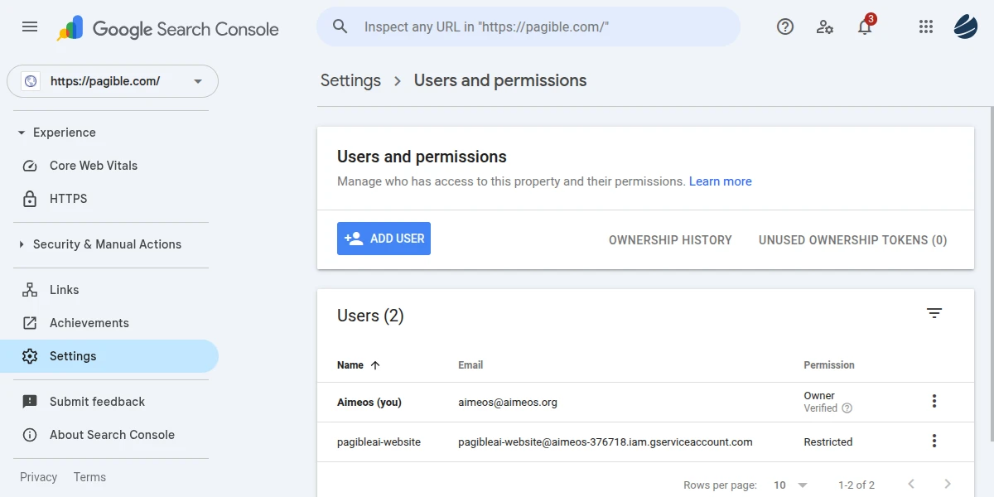Follow the Learn more link
This screenshot has height=497, width=994.
tap(720, 181)
